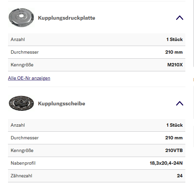This screenshot has width=194, height=184.
Task: Click the 1 Stück value under Kupplungsscheibe
Action: coord(174,125)
